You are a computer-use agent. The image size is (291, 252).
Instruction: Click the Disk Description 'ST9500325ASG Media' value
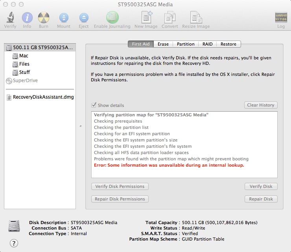point(94,223)
